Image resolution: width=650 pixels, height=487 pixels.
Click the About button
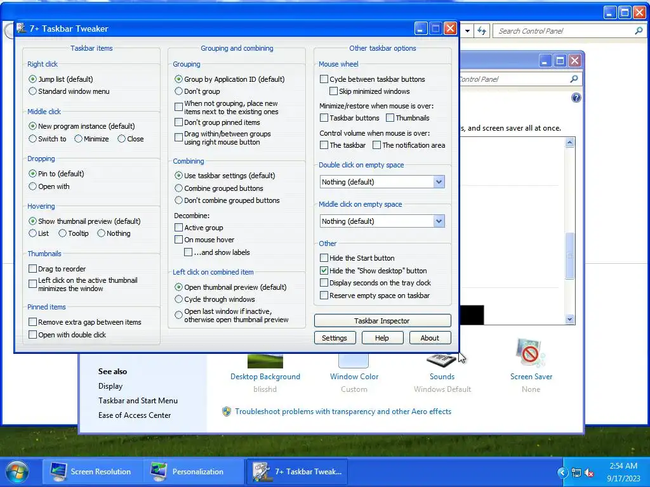(430, 338)
